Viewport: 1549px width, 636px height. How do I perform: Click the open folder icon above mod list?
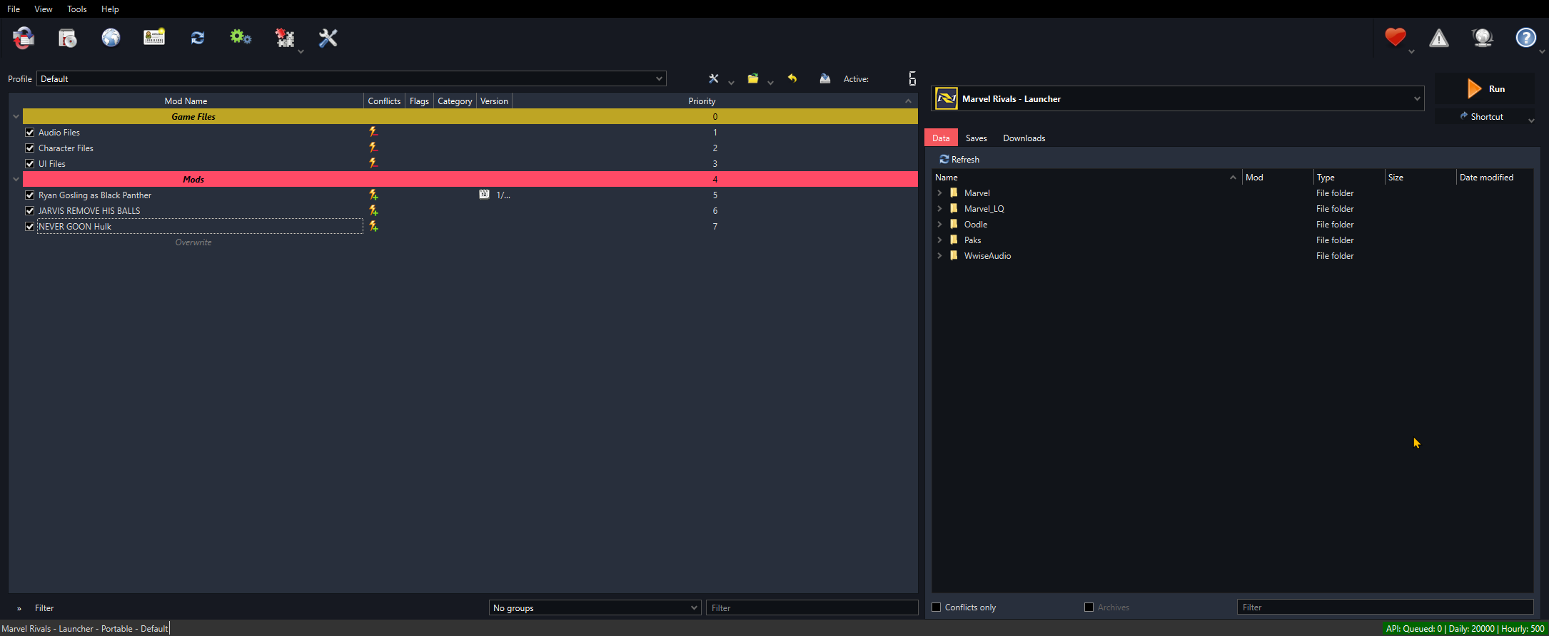[753, 78]
